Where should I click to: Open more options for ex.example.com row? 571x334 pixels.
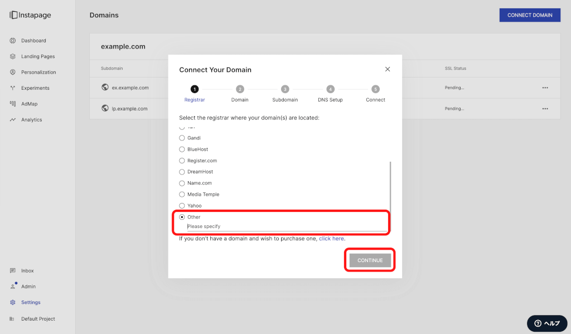tap(545, 88)
